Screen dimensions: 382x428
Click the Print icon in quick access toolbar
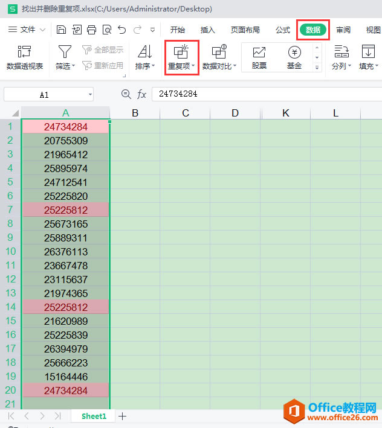(91, 30)
